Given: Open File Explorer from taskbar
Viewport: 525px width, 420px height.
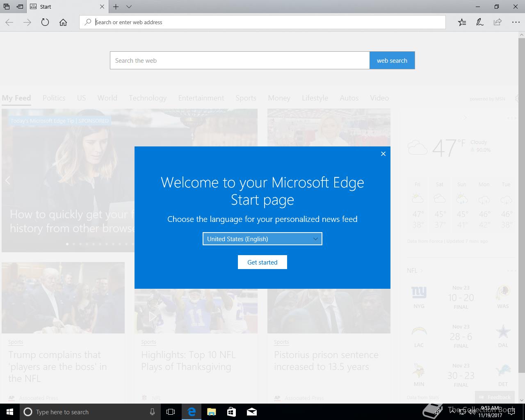Looking at the screenshot, I should (x=211, y=412).
